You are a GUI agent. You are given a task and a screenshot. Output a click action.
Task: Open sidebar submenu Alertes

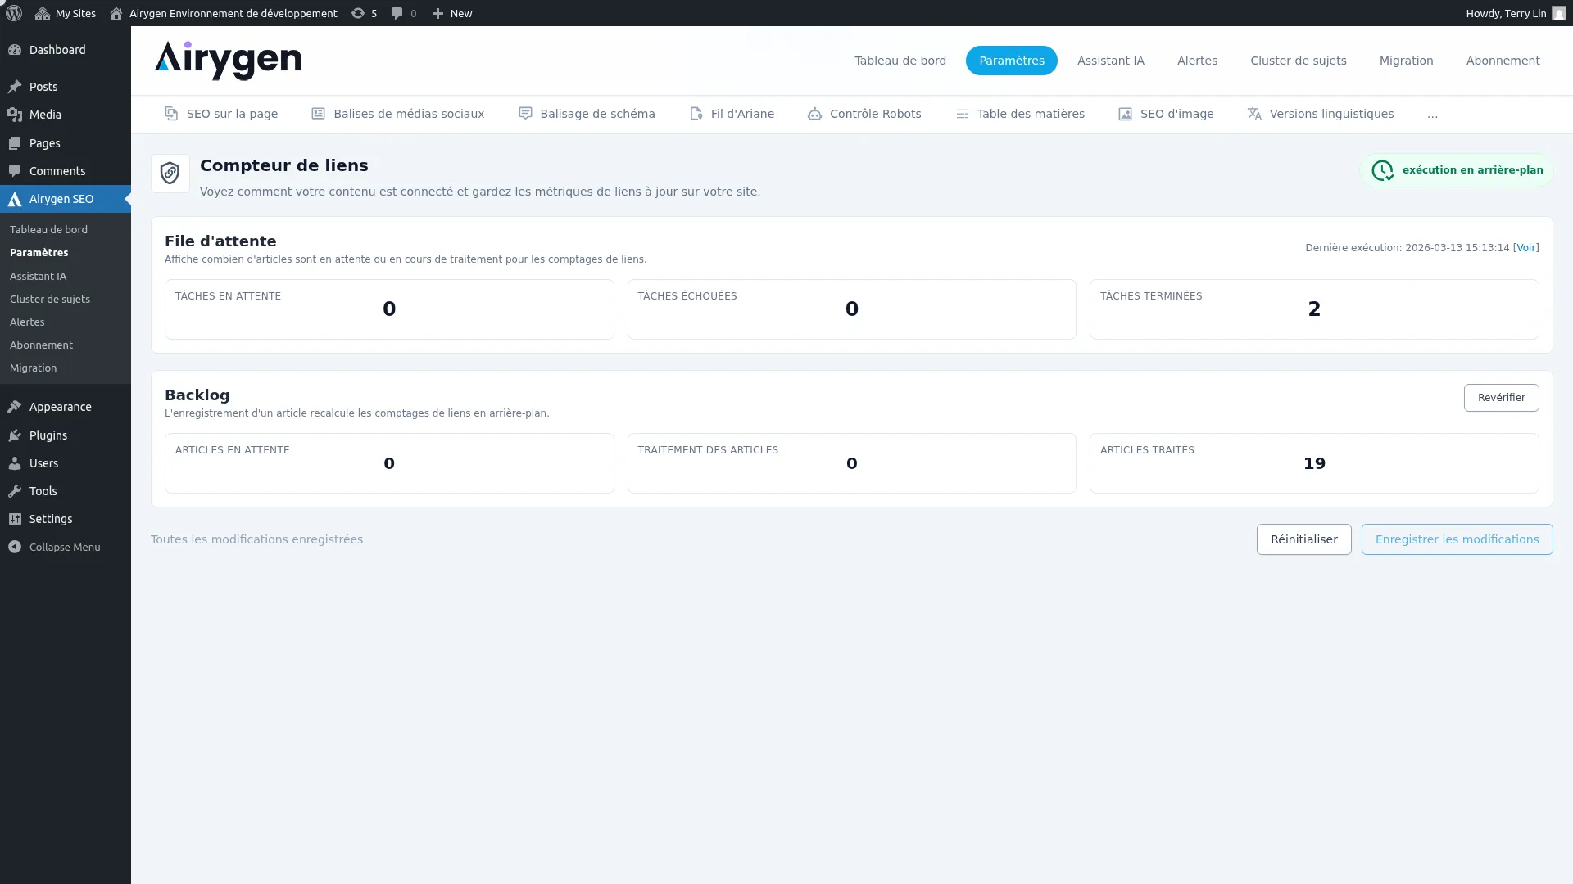27,322
